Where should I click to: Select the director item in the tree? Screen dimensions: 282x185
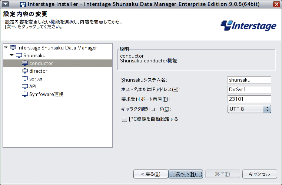coord(38,71)
